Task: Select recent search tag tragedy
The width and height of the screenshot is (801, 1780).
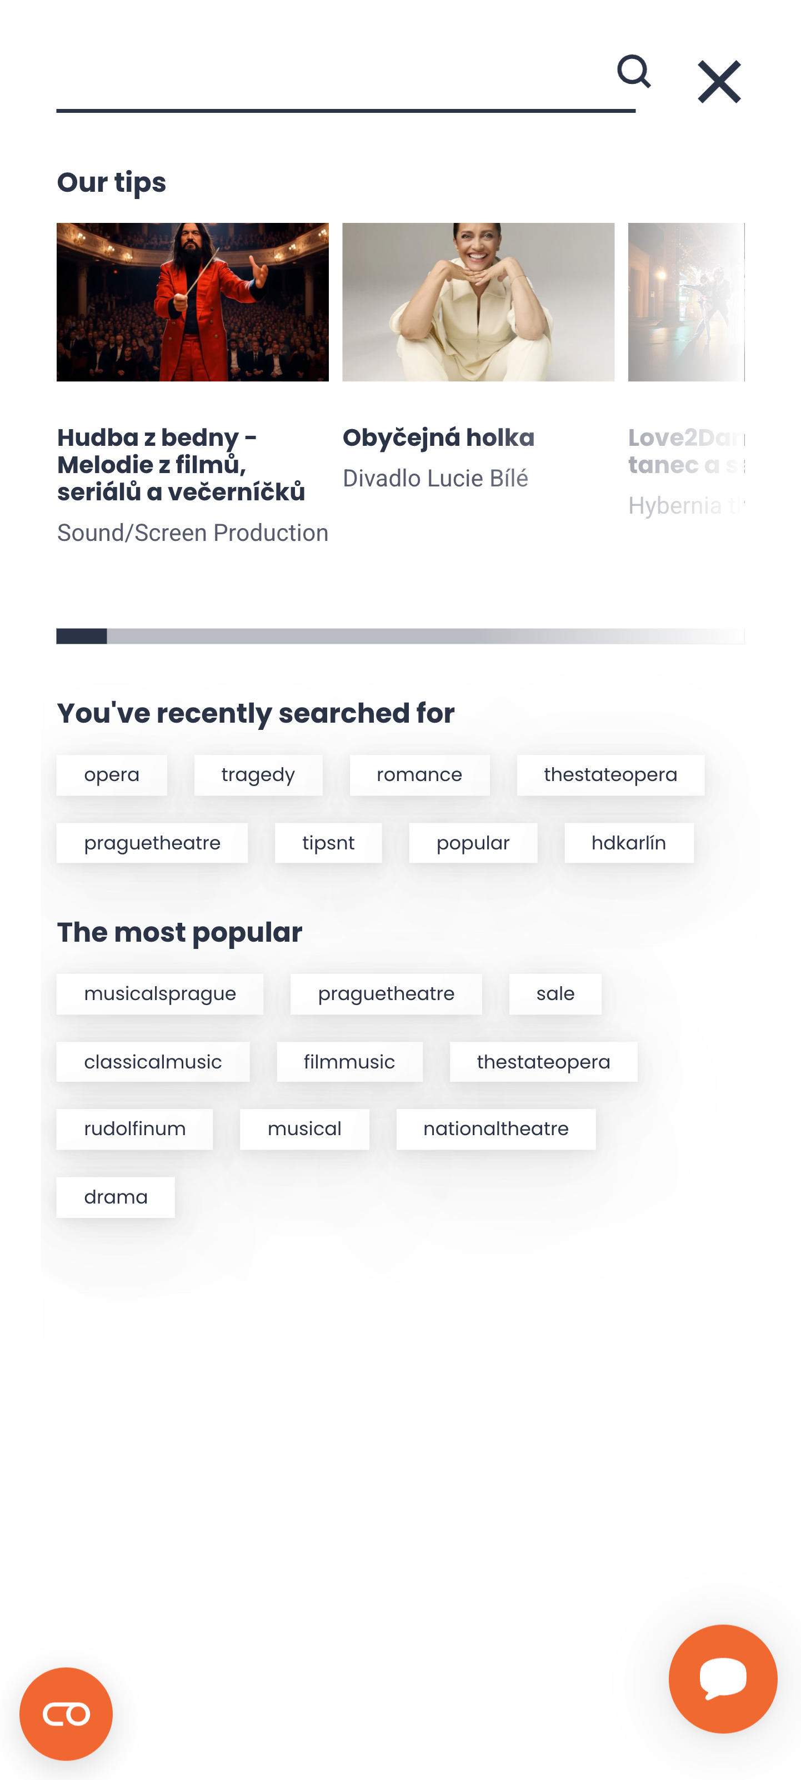Action: tap(258, 774)
